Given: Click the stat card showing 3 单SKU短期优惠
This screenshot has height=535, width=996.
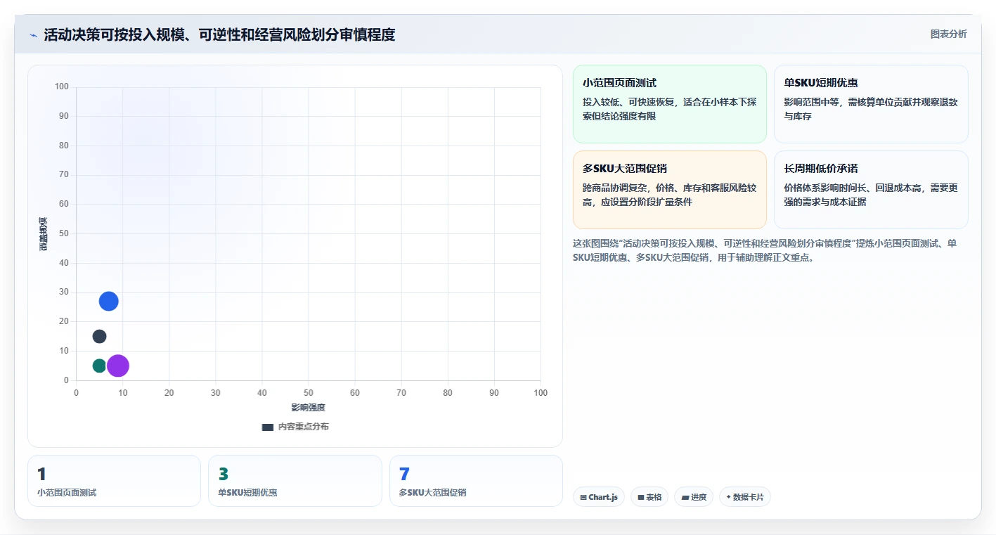Looking at the screenshot, I should (295, 481).
